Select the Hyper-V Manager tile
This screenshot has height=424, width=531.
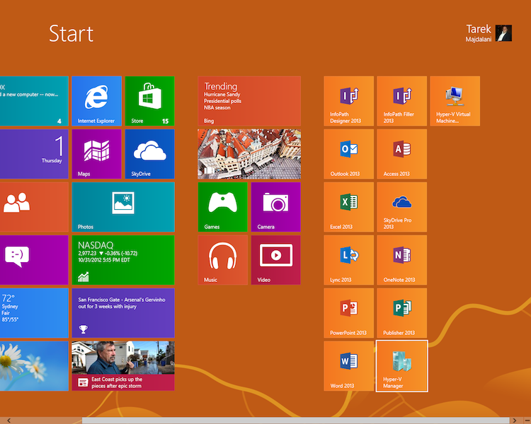pos(401,365)
